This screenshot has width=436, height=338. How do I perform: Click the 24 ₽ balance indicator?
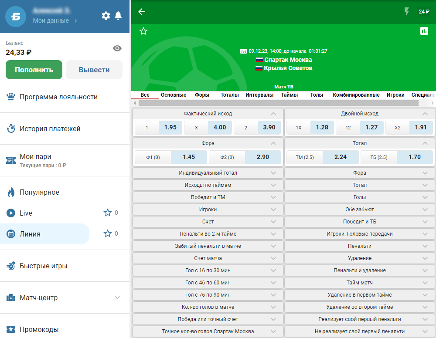(424, 12)
